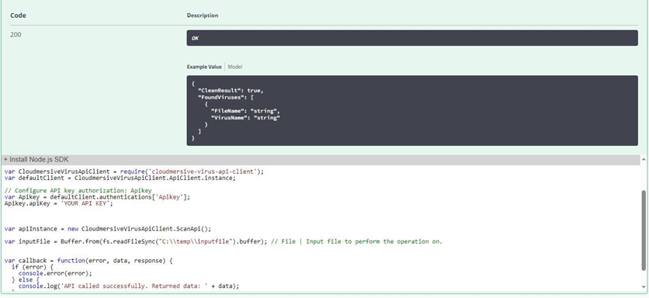Image resolution: width=649 pixels, height=298 pixels.
Task: Click the code panel scrollbar down arrow
Action: point(644,286)
